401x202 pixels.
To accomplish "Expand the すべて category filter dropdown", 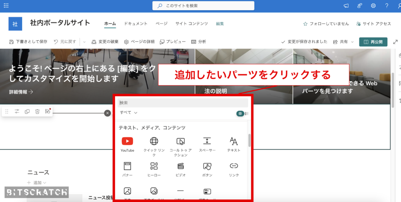I will pos(128,113).
